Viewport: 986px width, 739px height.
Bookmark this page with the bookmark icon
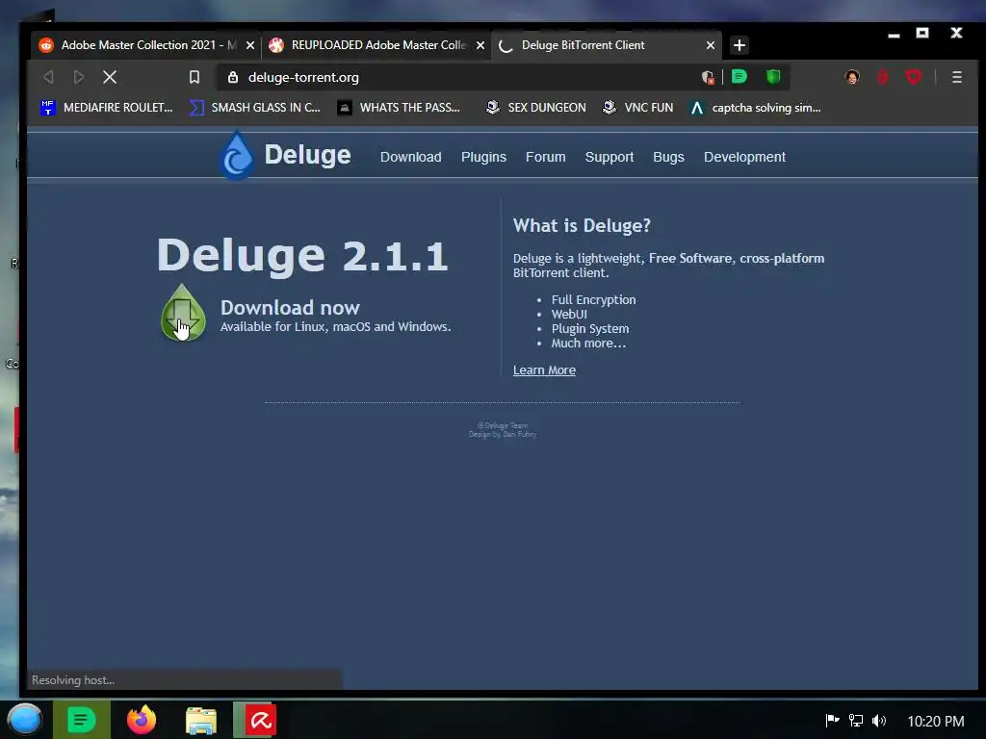(x=195, y=77)
